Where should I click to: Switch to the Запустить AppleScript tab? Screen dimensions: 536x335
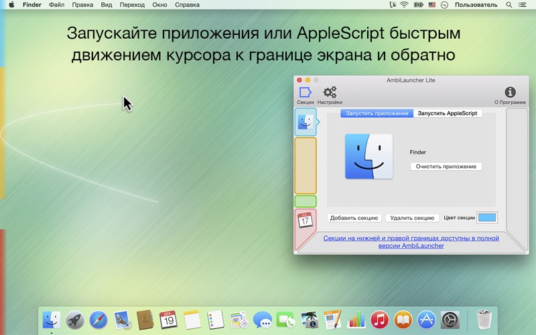click(448, 113)
